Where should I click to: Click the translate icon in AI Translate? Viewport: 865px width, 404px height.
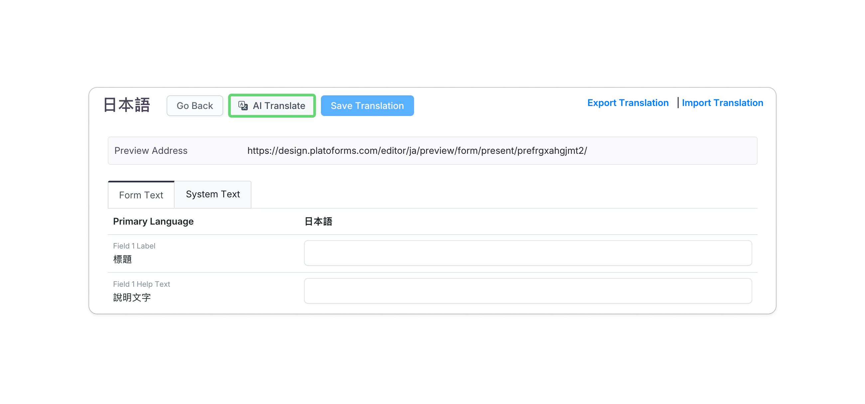[243, 106]
